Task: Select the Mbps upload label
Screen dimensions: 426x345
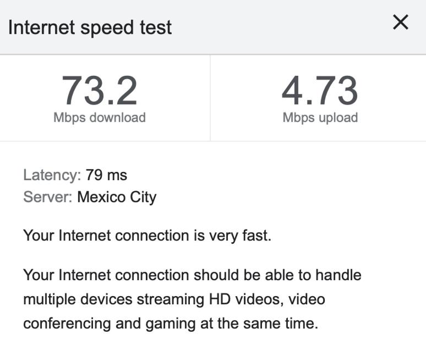Action: click(x=320, y=118)
